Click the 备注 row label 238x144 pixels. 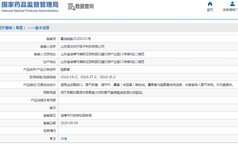(53, 108)
